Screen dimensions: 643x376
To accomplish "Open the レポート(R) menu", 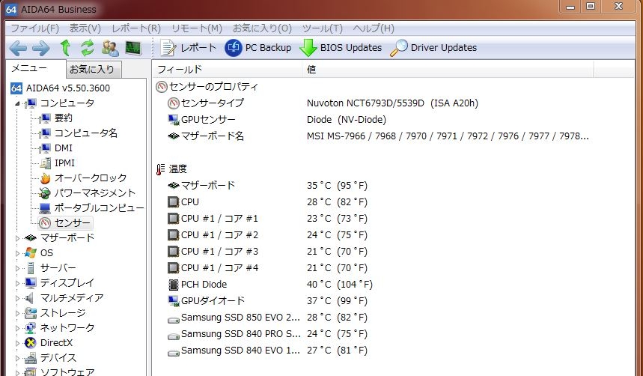I will point(136,28).
